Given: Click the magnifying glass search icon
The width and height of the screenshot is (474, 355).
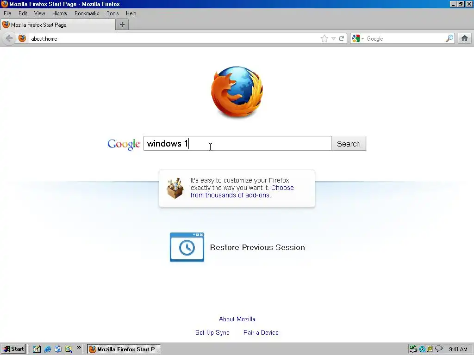Looking at the screenshot, I should (449, 38).
